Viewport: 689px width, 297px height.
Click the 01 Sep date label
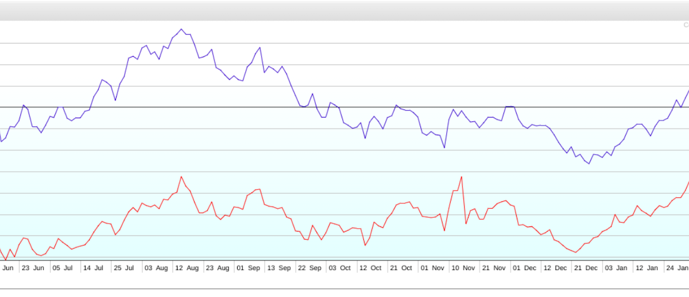248,268
